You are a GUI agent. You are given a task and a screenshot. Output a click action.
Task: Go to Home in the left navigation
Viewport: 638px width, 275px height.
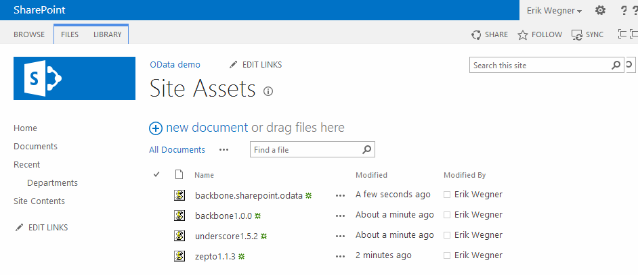[x=25, y=128]
